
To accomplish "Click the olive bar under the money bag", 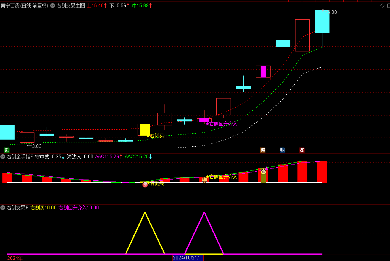I will click(263, 178).
